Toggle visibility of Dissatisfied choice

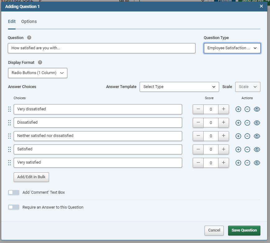(x=257, y=123)
